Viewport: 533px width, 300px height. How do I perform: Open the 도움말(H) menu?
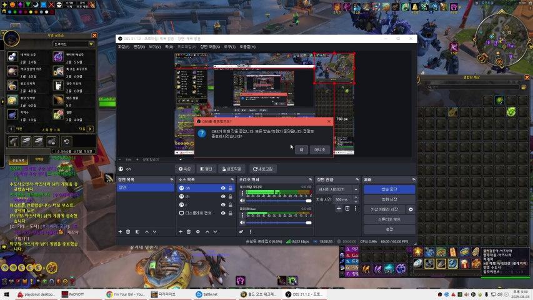click(247, 47)
